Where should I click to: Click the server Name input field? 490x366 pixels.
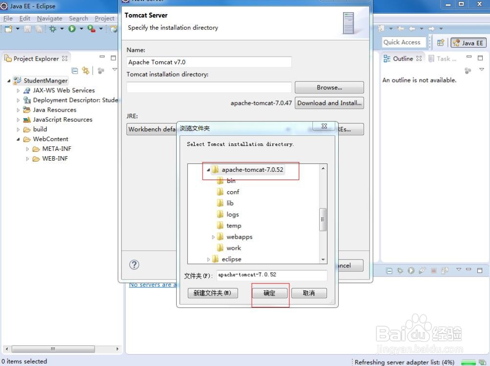pyautogui.click(x=209, y=62)
